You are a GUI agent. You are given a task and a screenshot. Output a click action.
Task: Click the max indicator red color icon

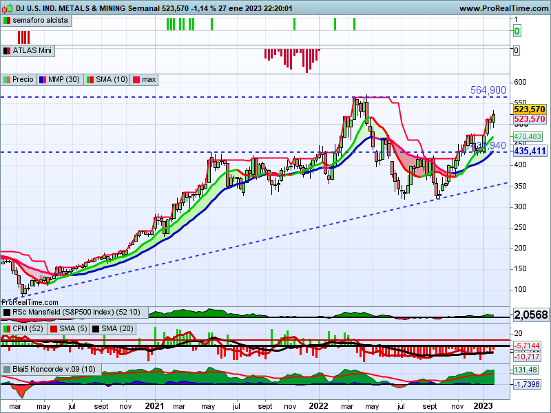136,80
